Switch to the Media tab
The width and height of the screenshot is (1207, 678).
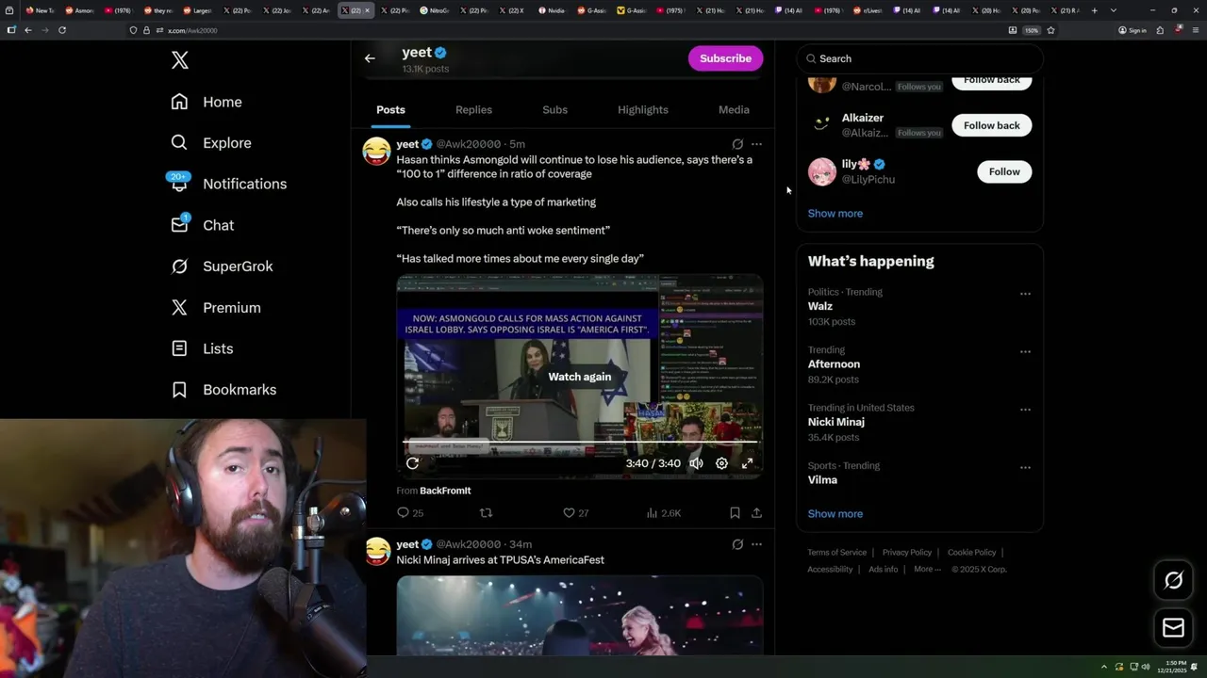click(x=734, y=110)
